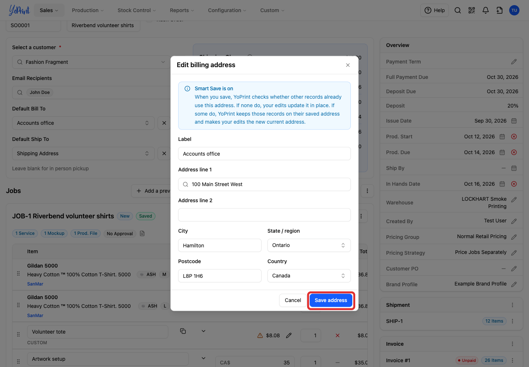Expand the State / region Ontario dropdown
The width and height of the screenshot is (529, 367).
coord(309,245)
